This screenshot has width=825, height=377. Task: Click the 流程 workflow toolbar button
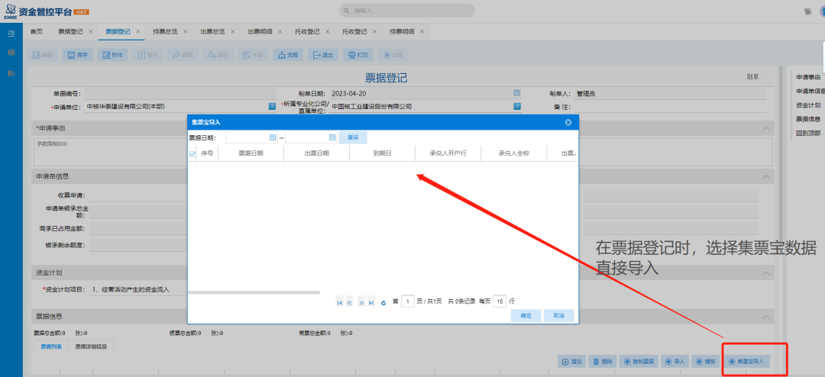pos(288,55)
